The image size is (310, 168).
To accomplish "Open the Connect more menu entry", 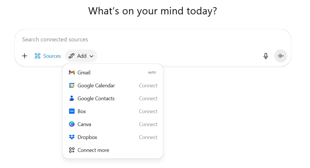I will point(93,150).
